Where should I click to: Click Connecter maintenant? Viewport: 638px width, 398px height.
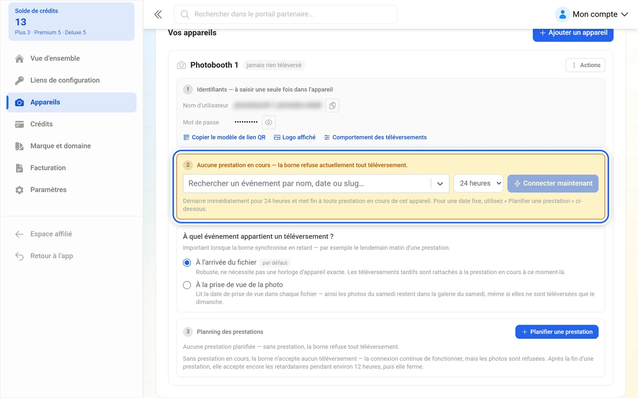click(x=553, y=184)
